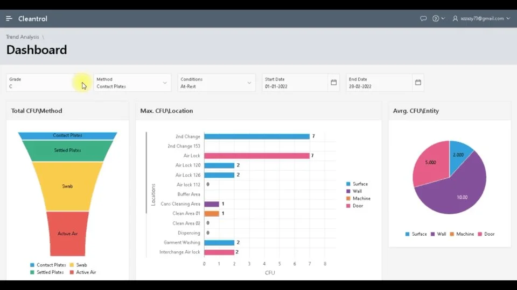Click the Grade input field
Image resolution: width=517 pixels, height=290 pixels.
point(40,86)
